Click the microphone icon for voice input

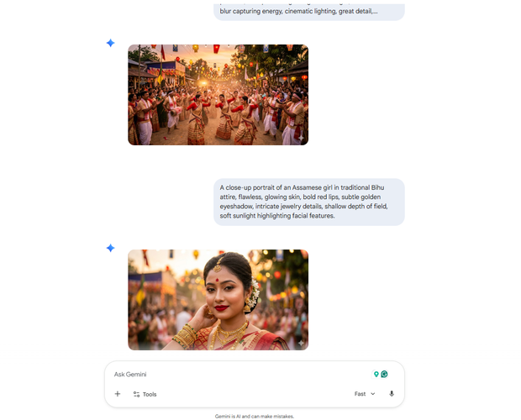tap(392, 394)
